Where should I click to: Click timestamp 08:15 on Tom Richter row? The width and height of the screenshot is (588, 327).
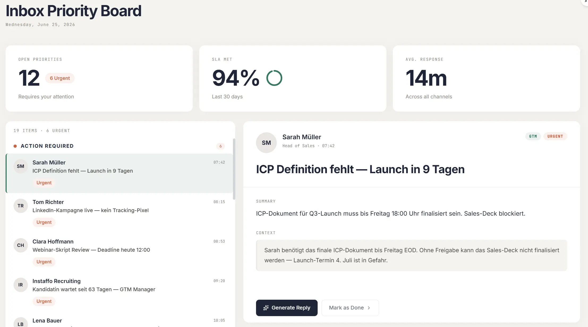click(x=219, y=202)
